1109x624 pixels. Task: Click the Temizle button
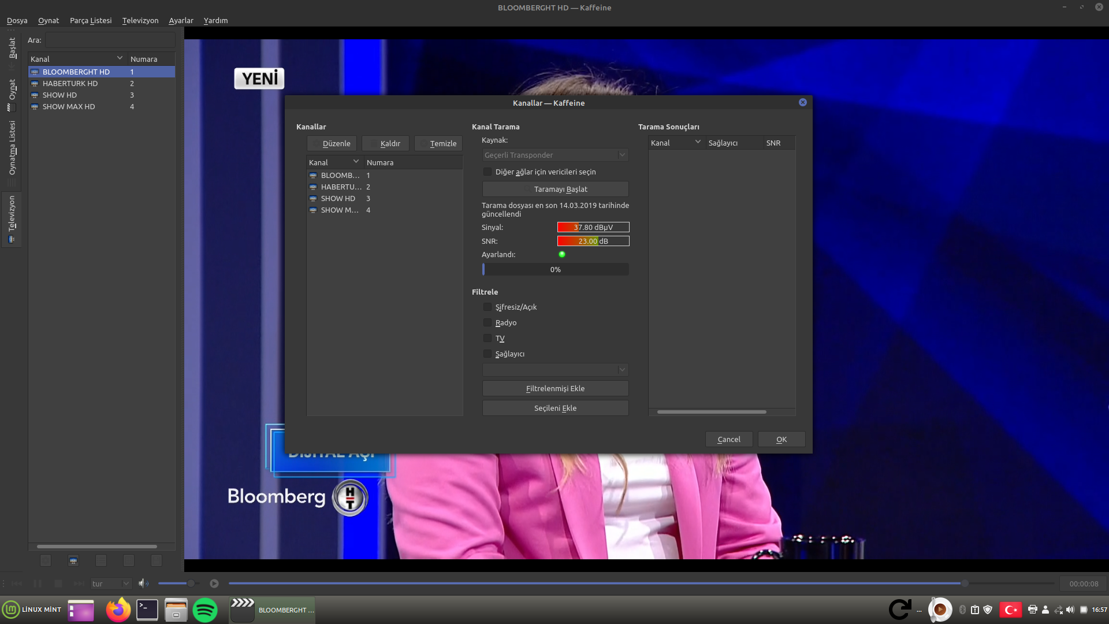438,143
